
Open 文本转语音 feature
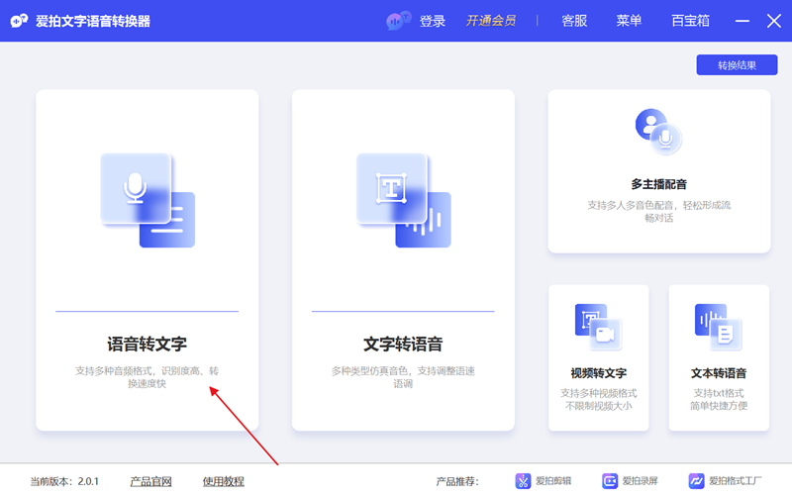pyautogui.click(x=719, y=373)
